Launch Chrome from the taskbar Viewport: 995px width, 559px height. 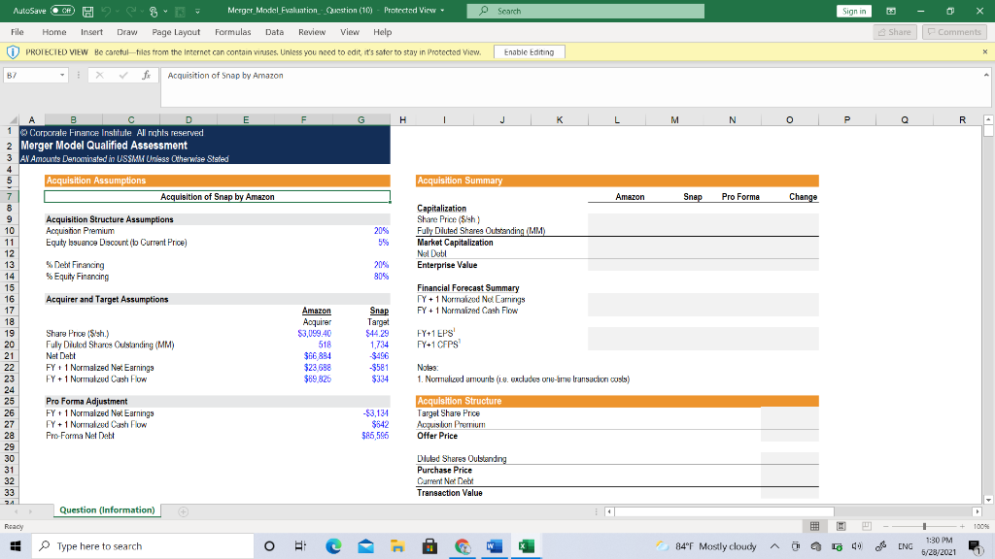pyautogui.click(x=463, y=546)
